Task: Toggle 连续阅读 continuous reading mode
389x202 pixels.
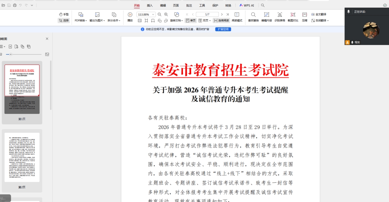Action: point(221,21)
